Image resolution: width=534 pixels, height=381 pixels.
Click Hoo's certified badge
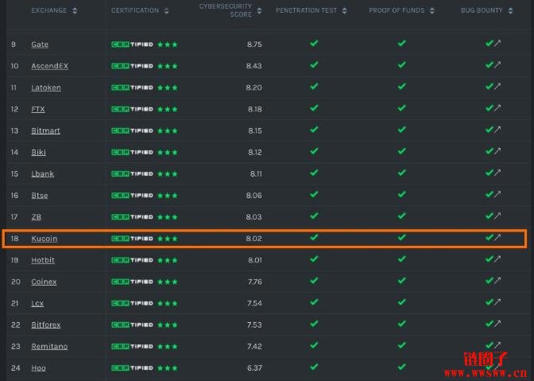pyautogui.click(x=132, y=368)
